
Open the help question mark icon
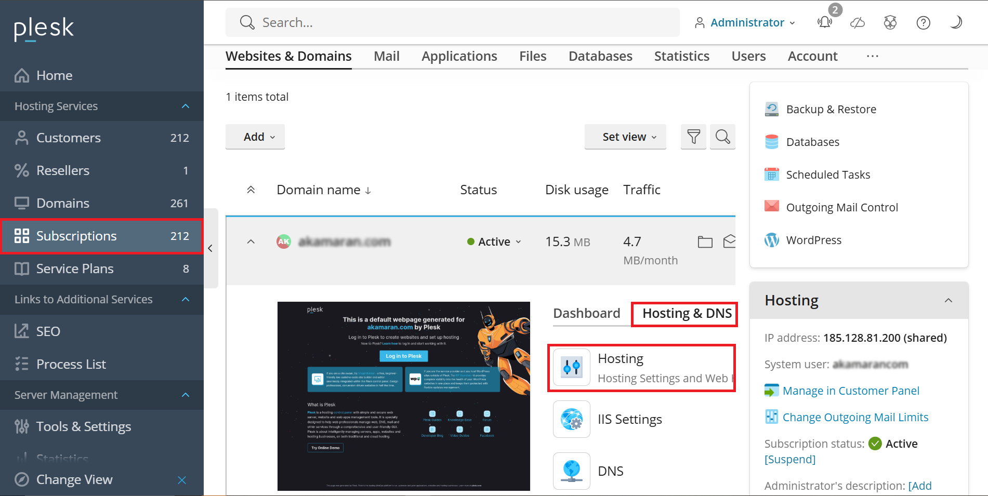click(924, 22)
